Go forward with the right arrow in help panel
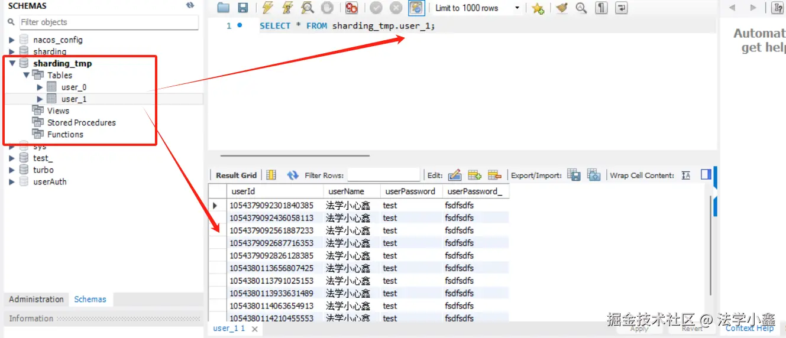 tap(753, 8)
